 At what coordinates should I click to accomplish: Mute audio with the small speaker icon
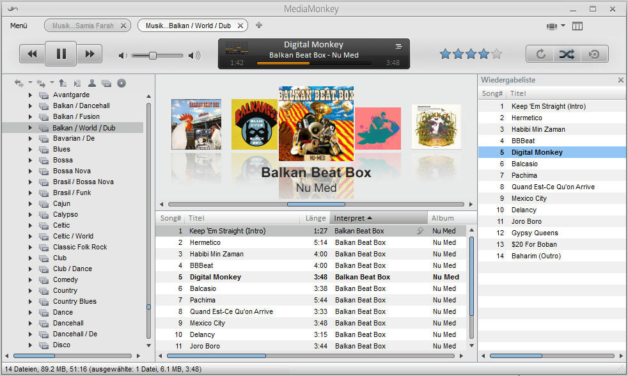[123, 56]
